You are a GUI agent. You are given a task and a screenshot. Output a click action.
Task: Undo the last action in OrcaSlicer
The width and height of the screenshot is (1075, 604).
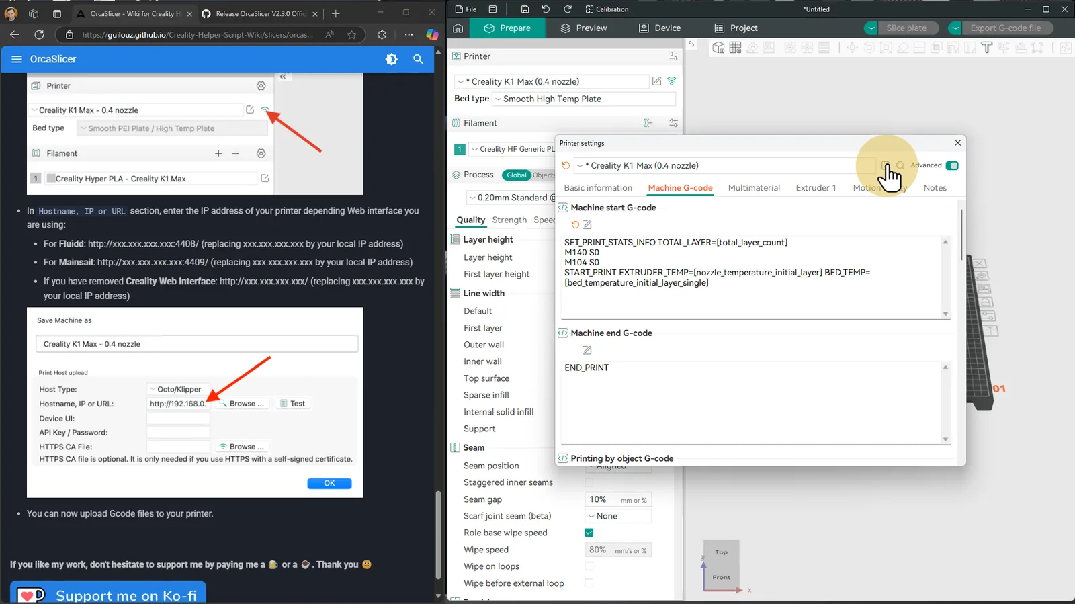coord(546,9)
